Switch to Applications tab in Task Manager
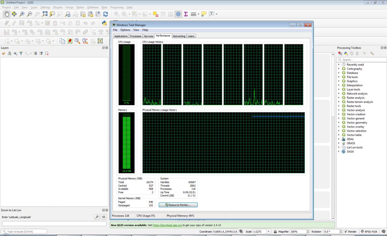Screen dimensions: 387x236 tap(121, 36)
